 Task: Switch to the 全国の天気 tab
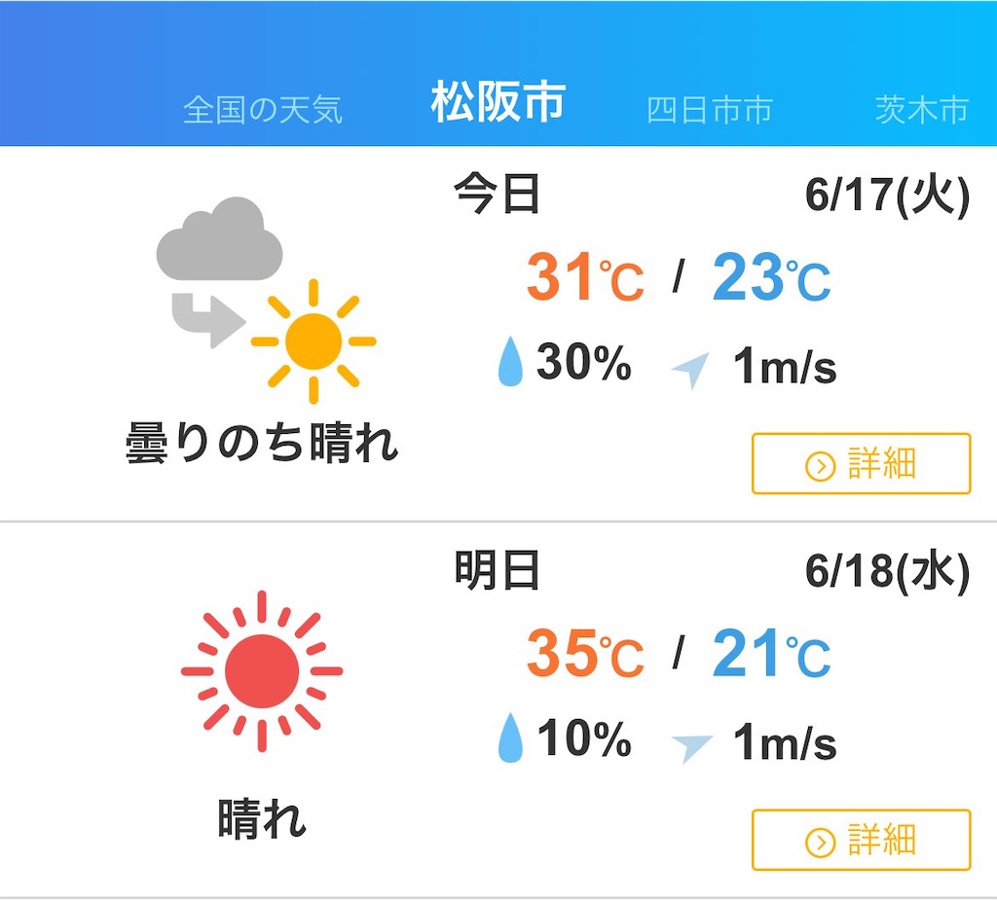(263, 110)
